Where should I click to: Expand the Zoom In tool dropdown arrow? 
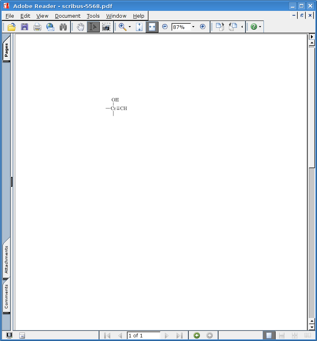[130, 27]
